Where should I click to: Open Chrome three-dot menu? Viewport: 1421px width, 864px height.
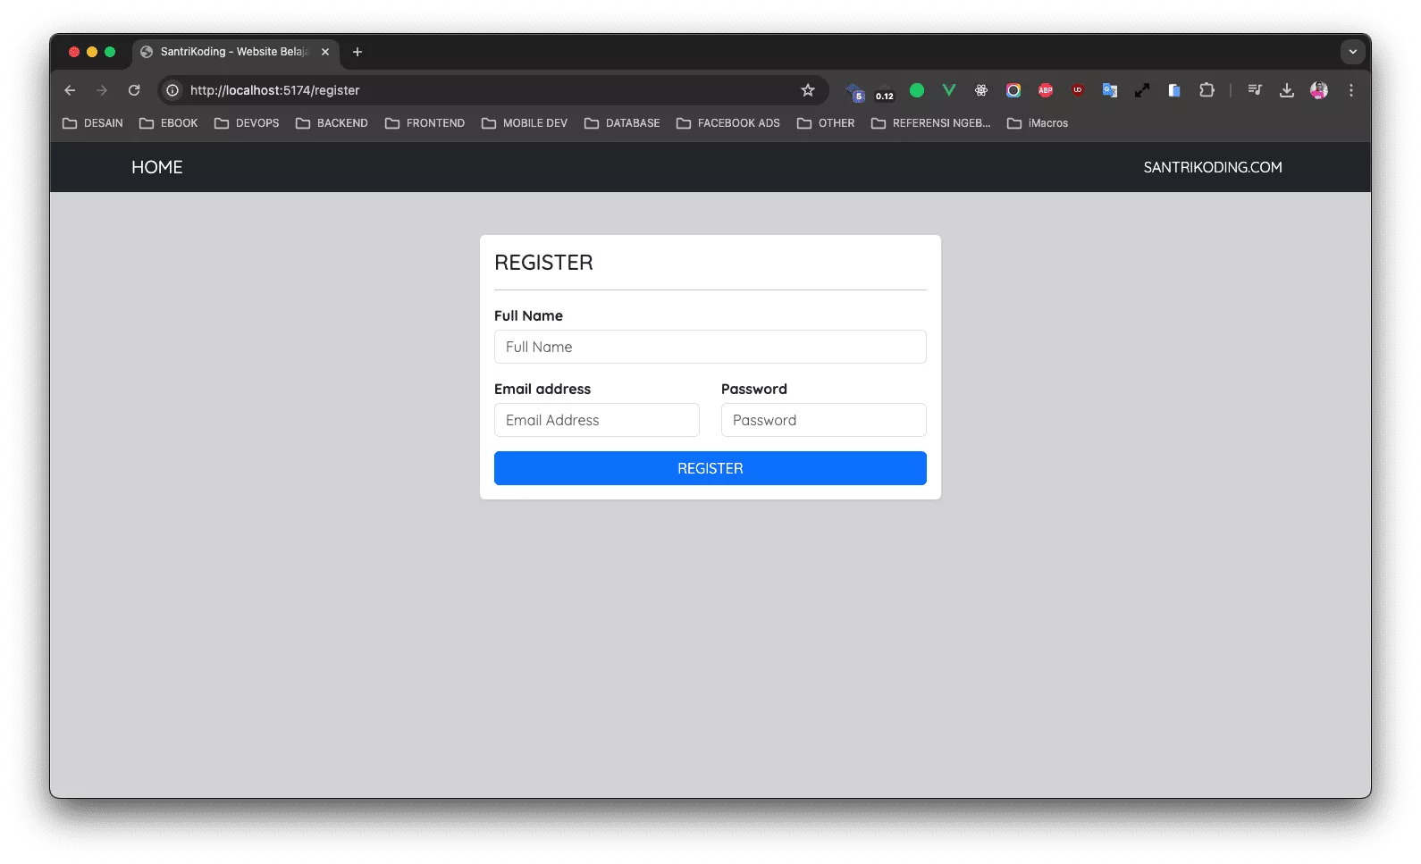click(x=1351, y=90)
